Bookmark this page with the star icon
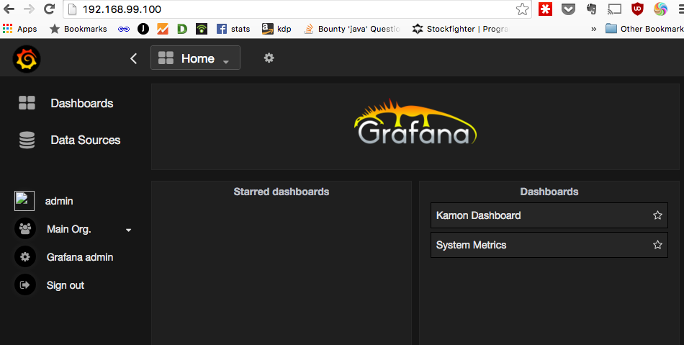 (522, 9)
